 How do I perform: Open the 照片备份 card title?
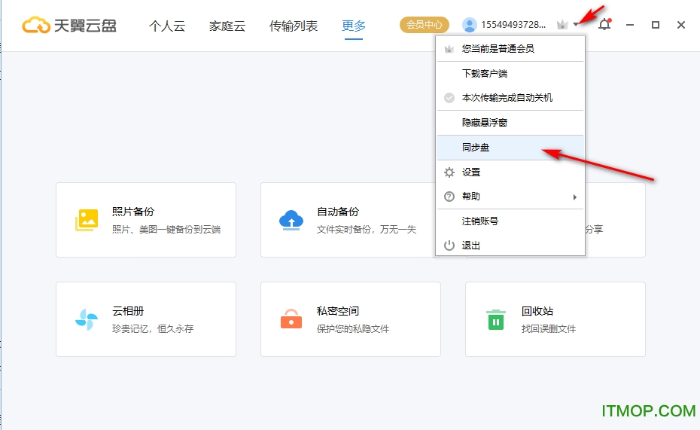133,212
